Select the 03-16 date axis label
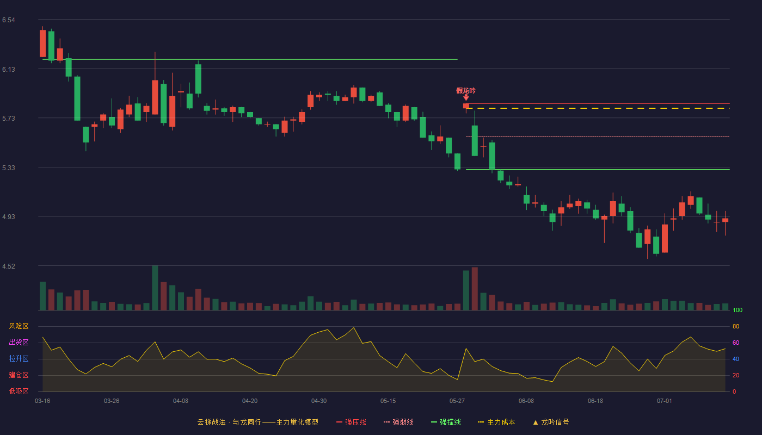The height and width of the screenshot is (435, 762). (x=42, y=401)
